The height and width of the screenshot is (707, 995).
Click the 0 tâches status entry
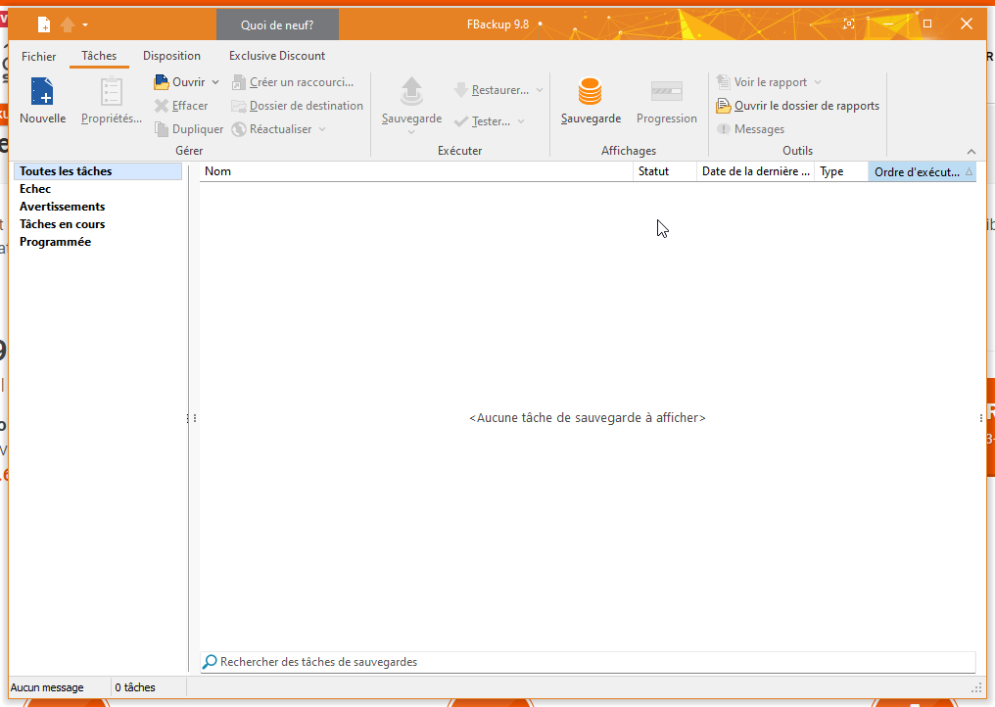coord(135,687)
